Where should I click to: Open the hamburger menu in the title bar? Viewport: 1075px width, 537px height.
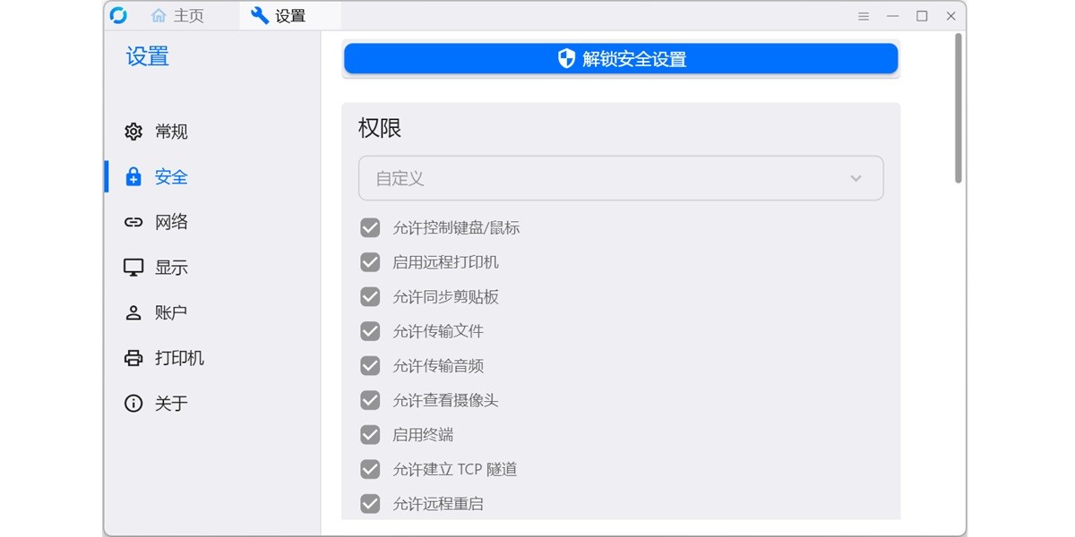click(863, 15)
